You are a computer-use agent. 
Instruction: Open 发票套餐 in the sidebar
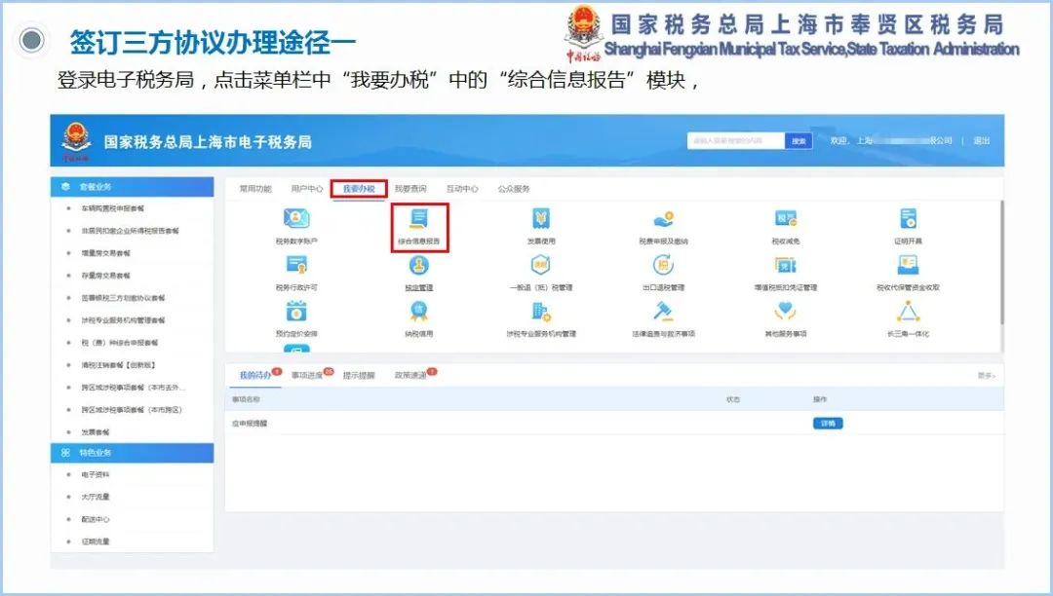96,432
